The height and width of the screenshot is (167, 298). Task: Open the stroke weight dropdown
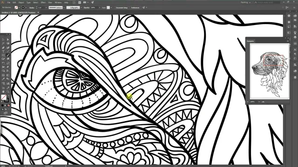point(46,7)
